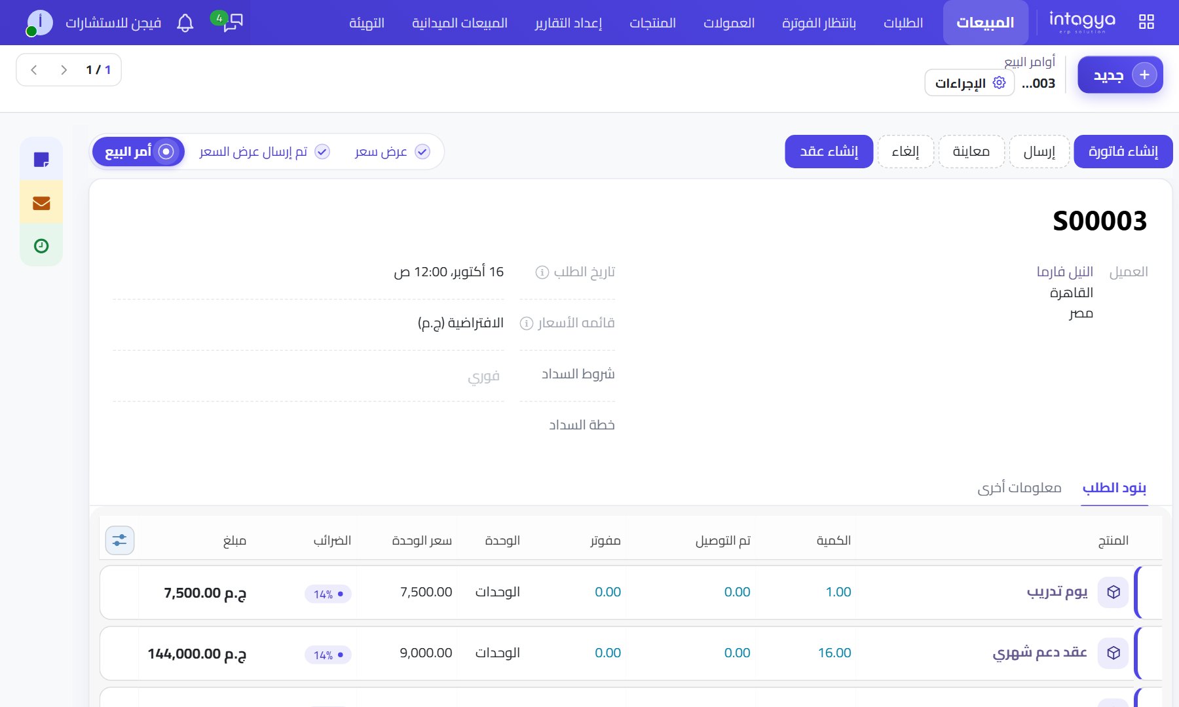The image size is (1179, 707).
Task: Open the العمولات menu
Action: tap(729, 23)
